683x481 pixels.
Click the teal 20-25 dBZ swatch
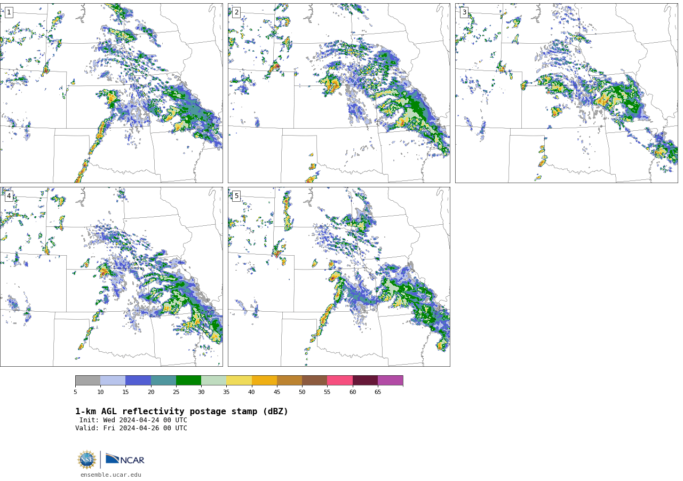click(163, 380)
